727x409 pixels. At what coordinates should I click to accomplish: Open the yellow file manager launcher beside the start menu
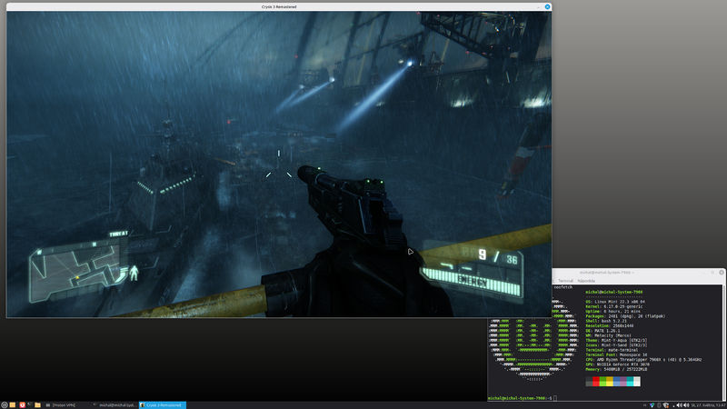point(13,404)
